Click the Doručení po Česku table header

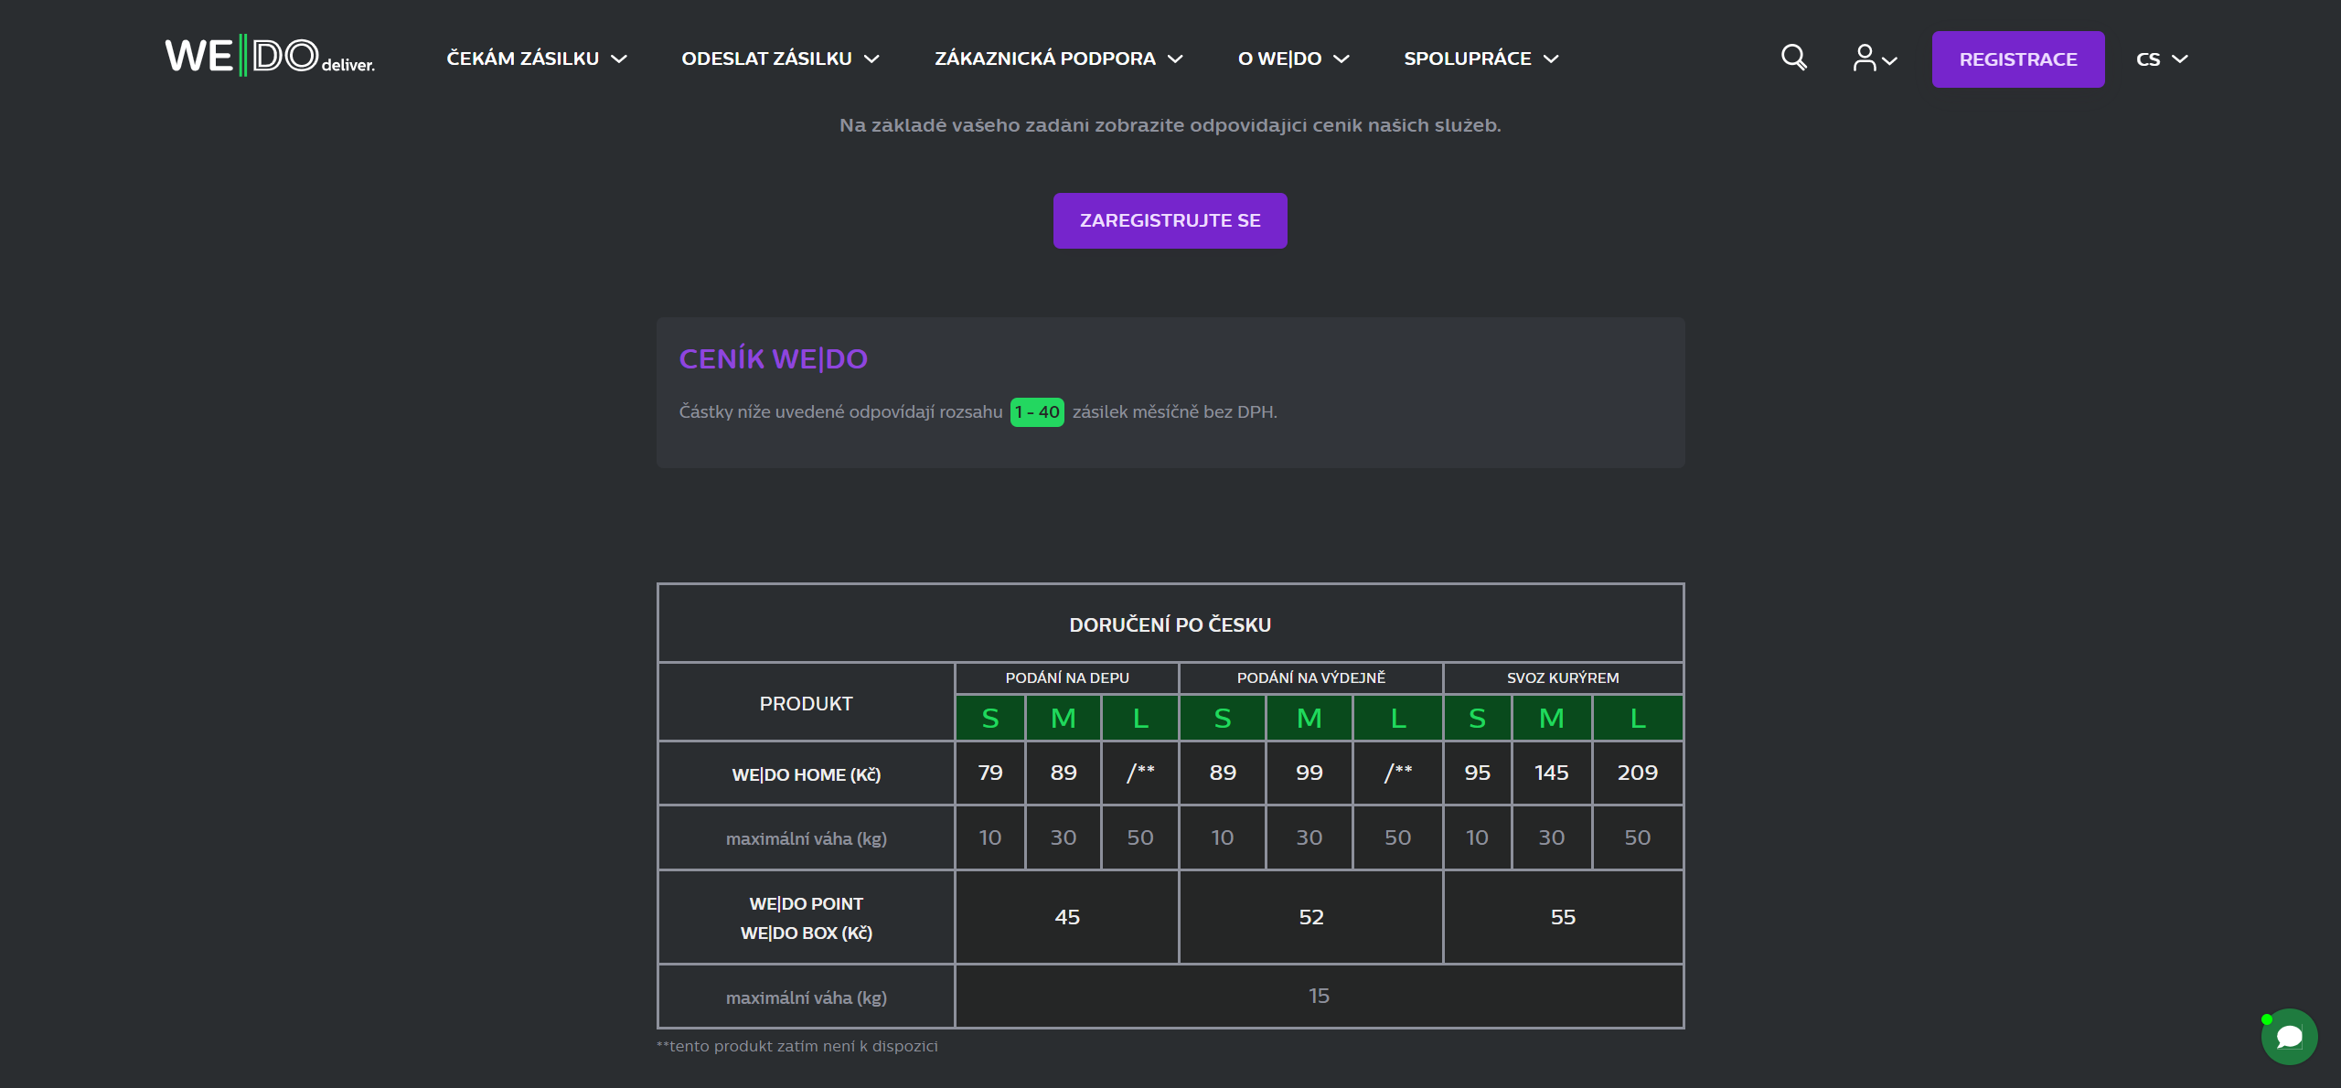1170,624
